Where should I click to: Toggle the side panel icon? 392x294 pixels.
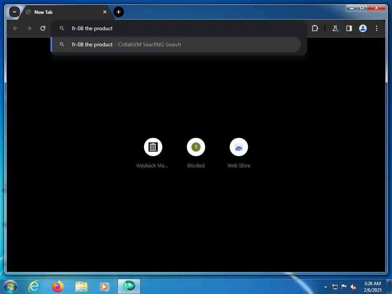(349, 28)
